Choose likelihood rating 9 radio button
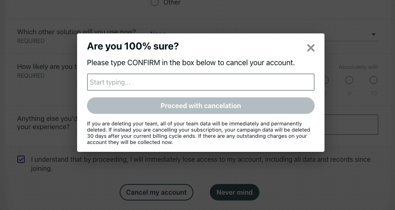The width and height of the screenshot is (395, 210). pos(349,80)
